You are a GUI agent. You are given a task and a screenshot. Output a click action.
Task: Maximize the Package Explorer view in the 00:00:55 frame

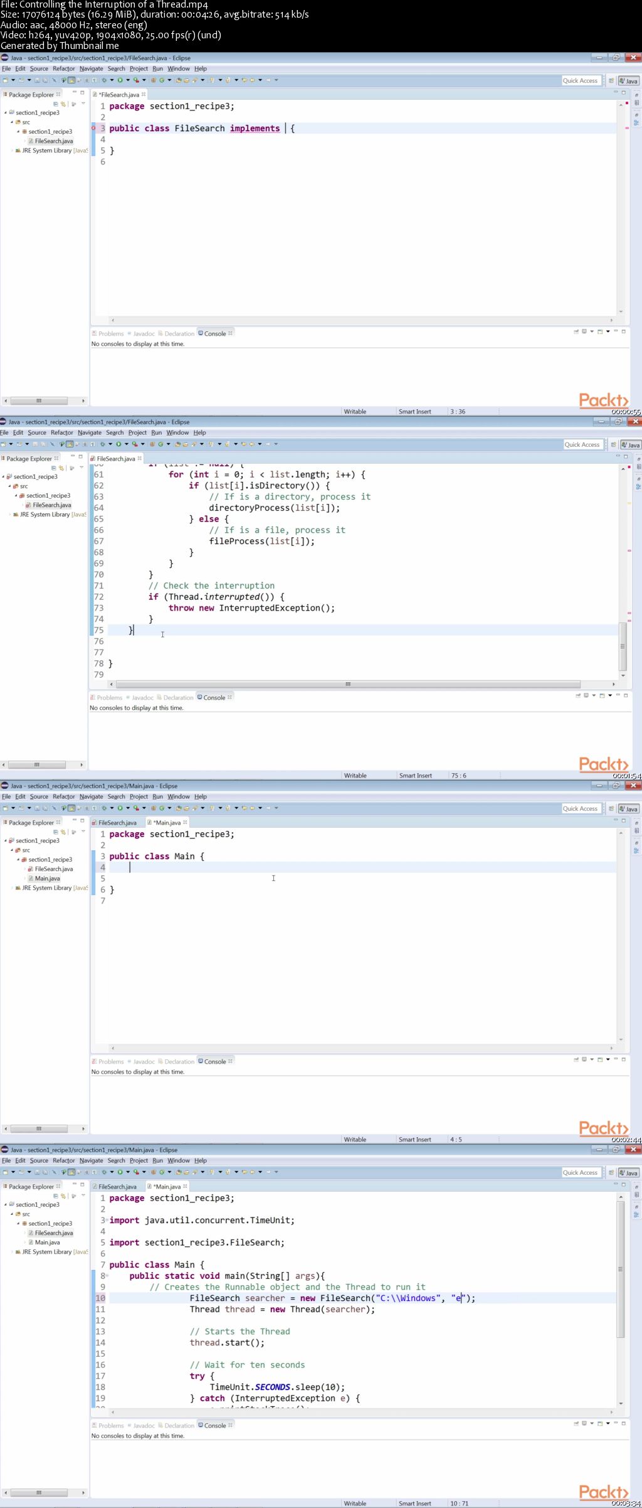click(82, 92)
